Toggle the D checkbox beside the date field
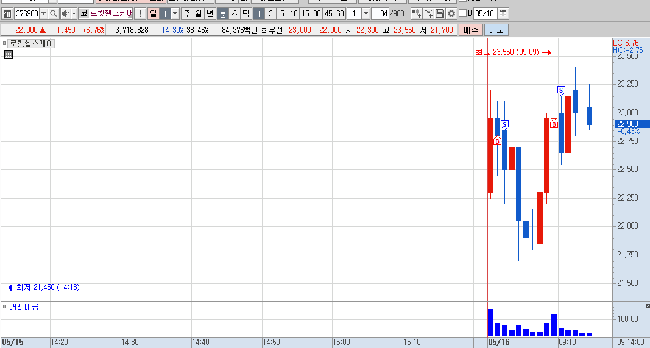Image resolution: width=650 pixels, height=348 pixels. coord(463,13)
